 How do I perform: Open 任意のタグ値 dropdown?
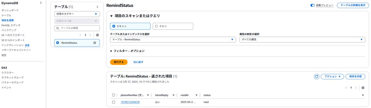click(x=77, y=21)
